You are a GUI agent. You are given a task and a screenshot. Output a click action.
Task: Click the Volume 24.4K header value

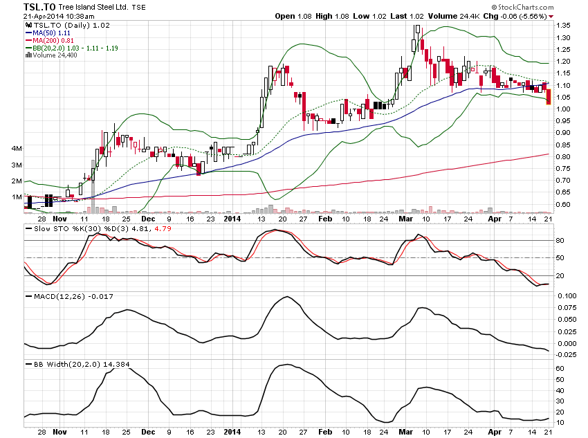(x=454, y=17)
